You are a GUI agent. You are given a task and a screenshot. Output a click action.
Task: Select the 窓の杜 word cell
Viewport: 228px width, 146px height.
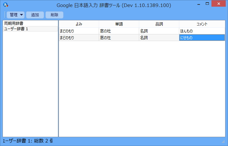pos(119,31)
